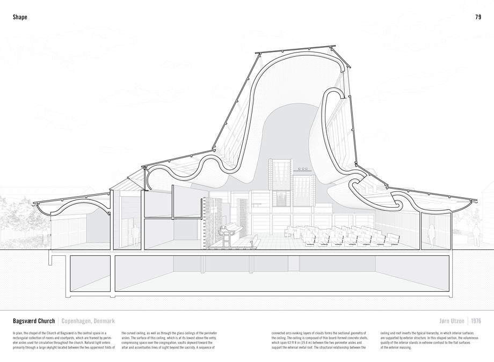Image resolution: width=494 pixels, height=362 pixels.
Task: Open the 1976 year label
Action: coord(477,321)
